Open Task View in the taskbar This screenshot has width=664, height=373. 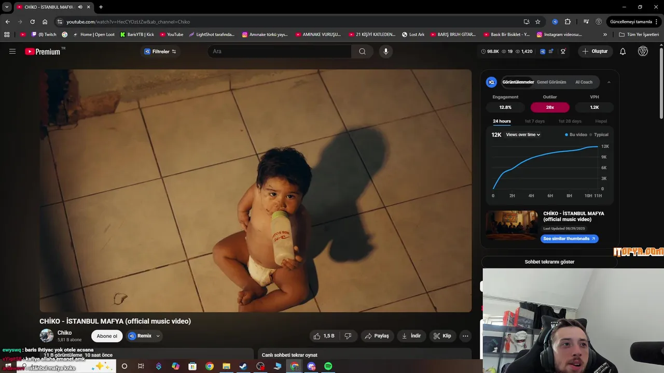click(x=141, y=366)
